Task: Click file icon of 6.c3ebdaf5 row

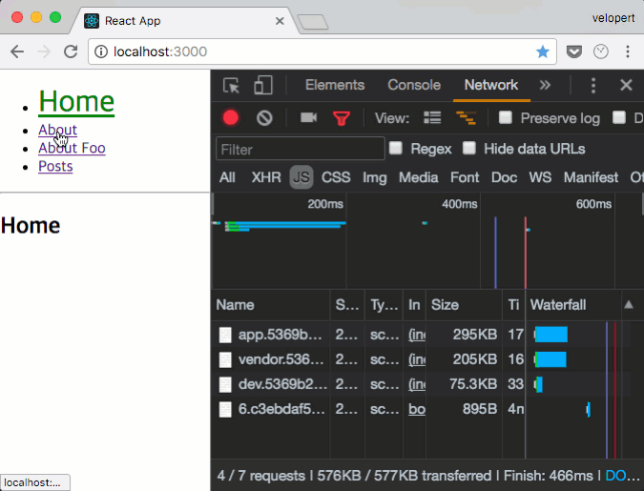Action: pyautogui.click(x=225, y=409)
